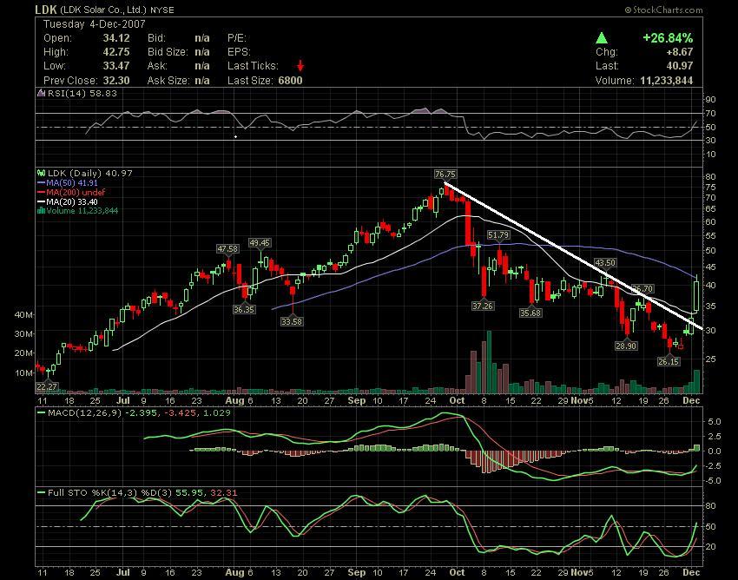
Task: Click the 'RSI(14) 58.83' label
Action: (x=82, y=93)
